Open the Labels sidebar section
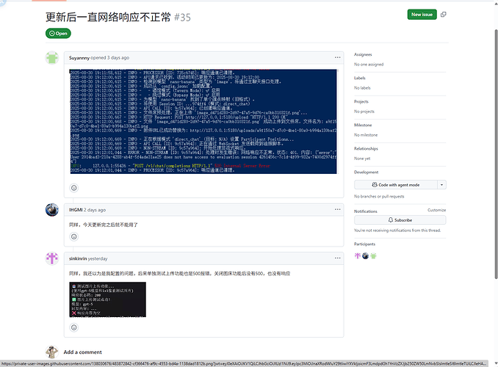Image resolution: width=498 pixels, height=367 pixels. 360,78
